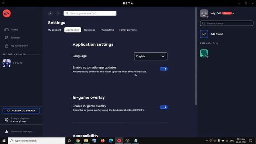Open the Feedback Survey button

[x=21, y=111]
